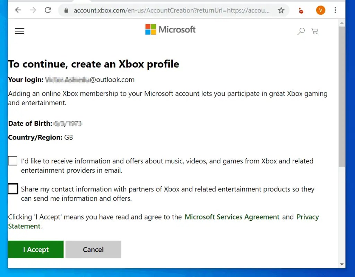Open the hamburger navigation menu

click(x=19, y=31)
